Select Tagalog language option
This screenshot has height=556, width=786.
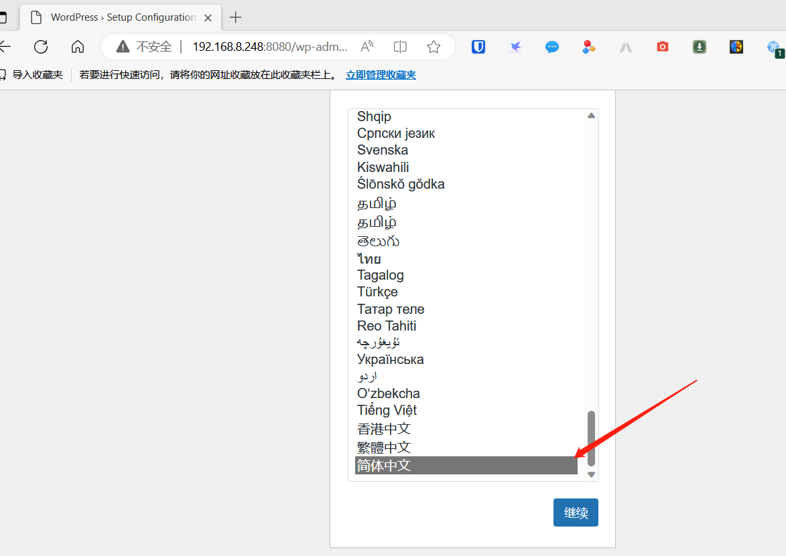(x=466, y=275)
